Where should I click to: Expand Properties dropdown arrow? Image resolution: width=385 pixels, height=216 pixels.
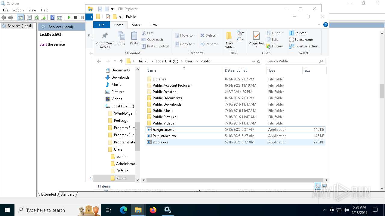coord(256,47)
